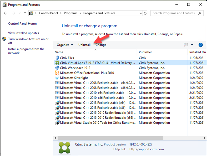The image size is (207, 156).
Task: Open the Organize dropdown menu
Action: (x=65, y=45)
